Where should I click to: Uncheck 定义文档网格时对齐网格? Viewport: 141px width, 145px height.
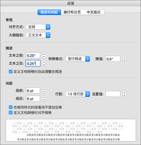click(x=11, y=113)
